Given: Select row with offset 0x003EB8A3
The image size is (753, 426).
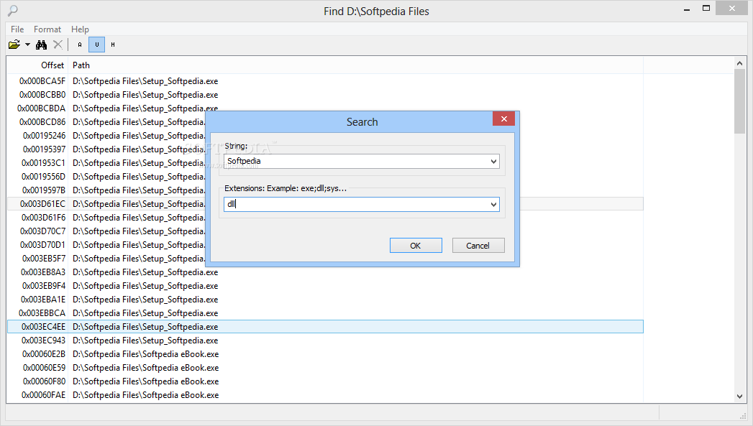Looking at the screenshot, I should click(x=325, y=272).
